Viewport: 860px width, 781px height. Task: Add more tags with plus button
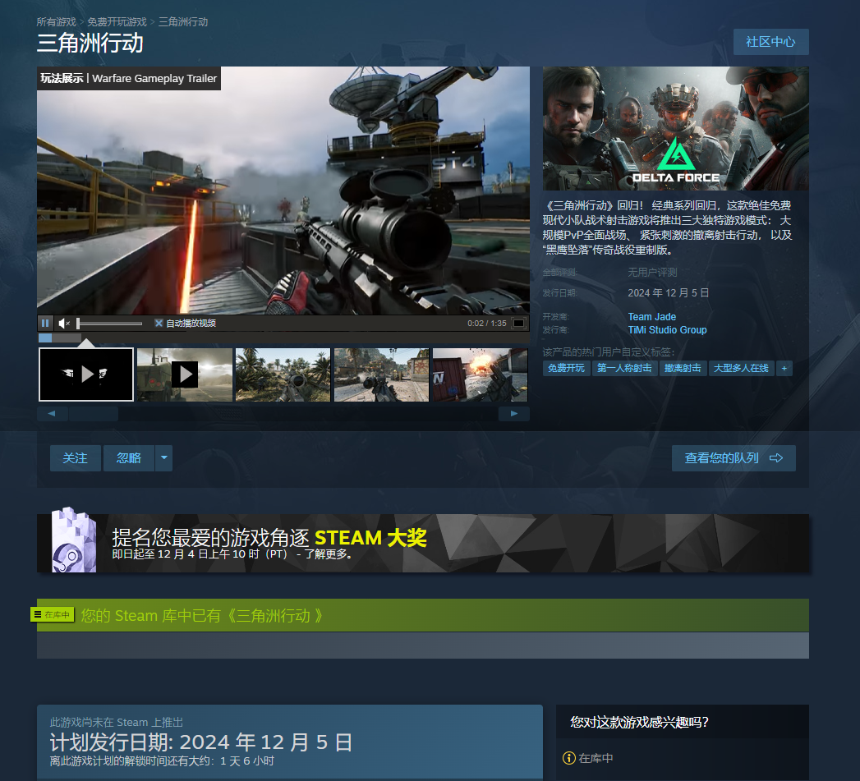click(784, 368)
